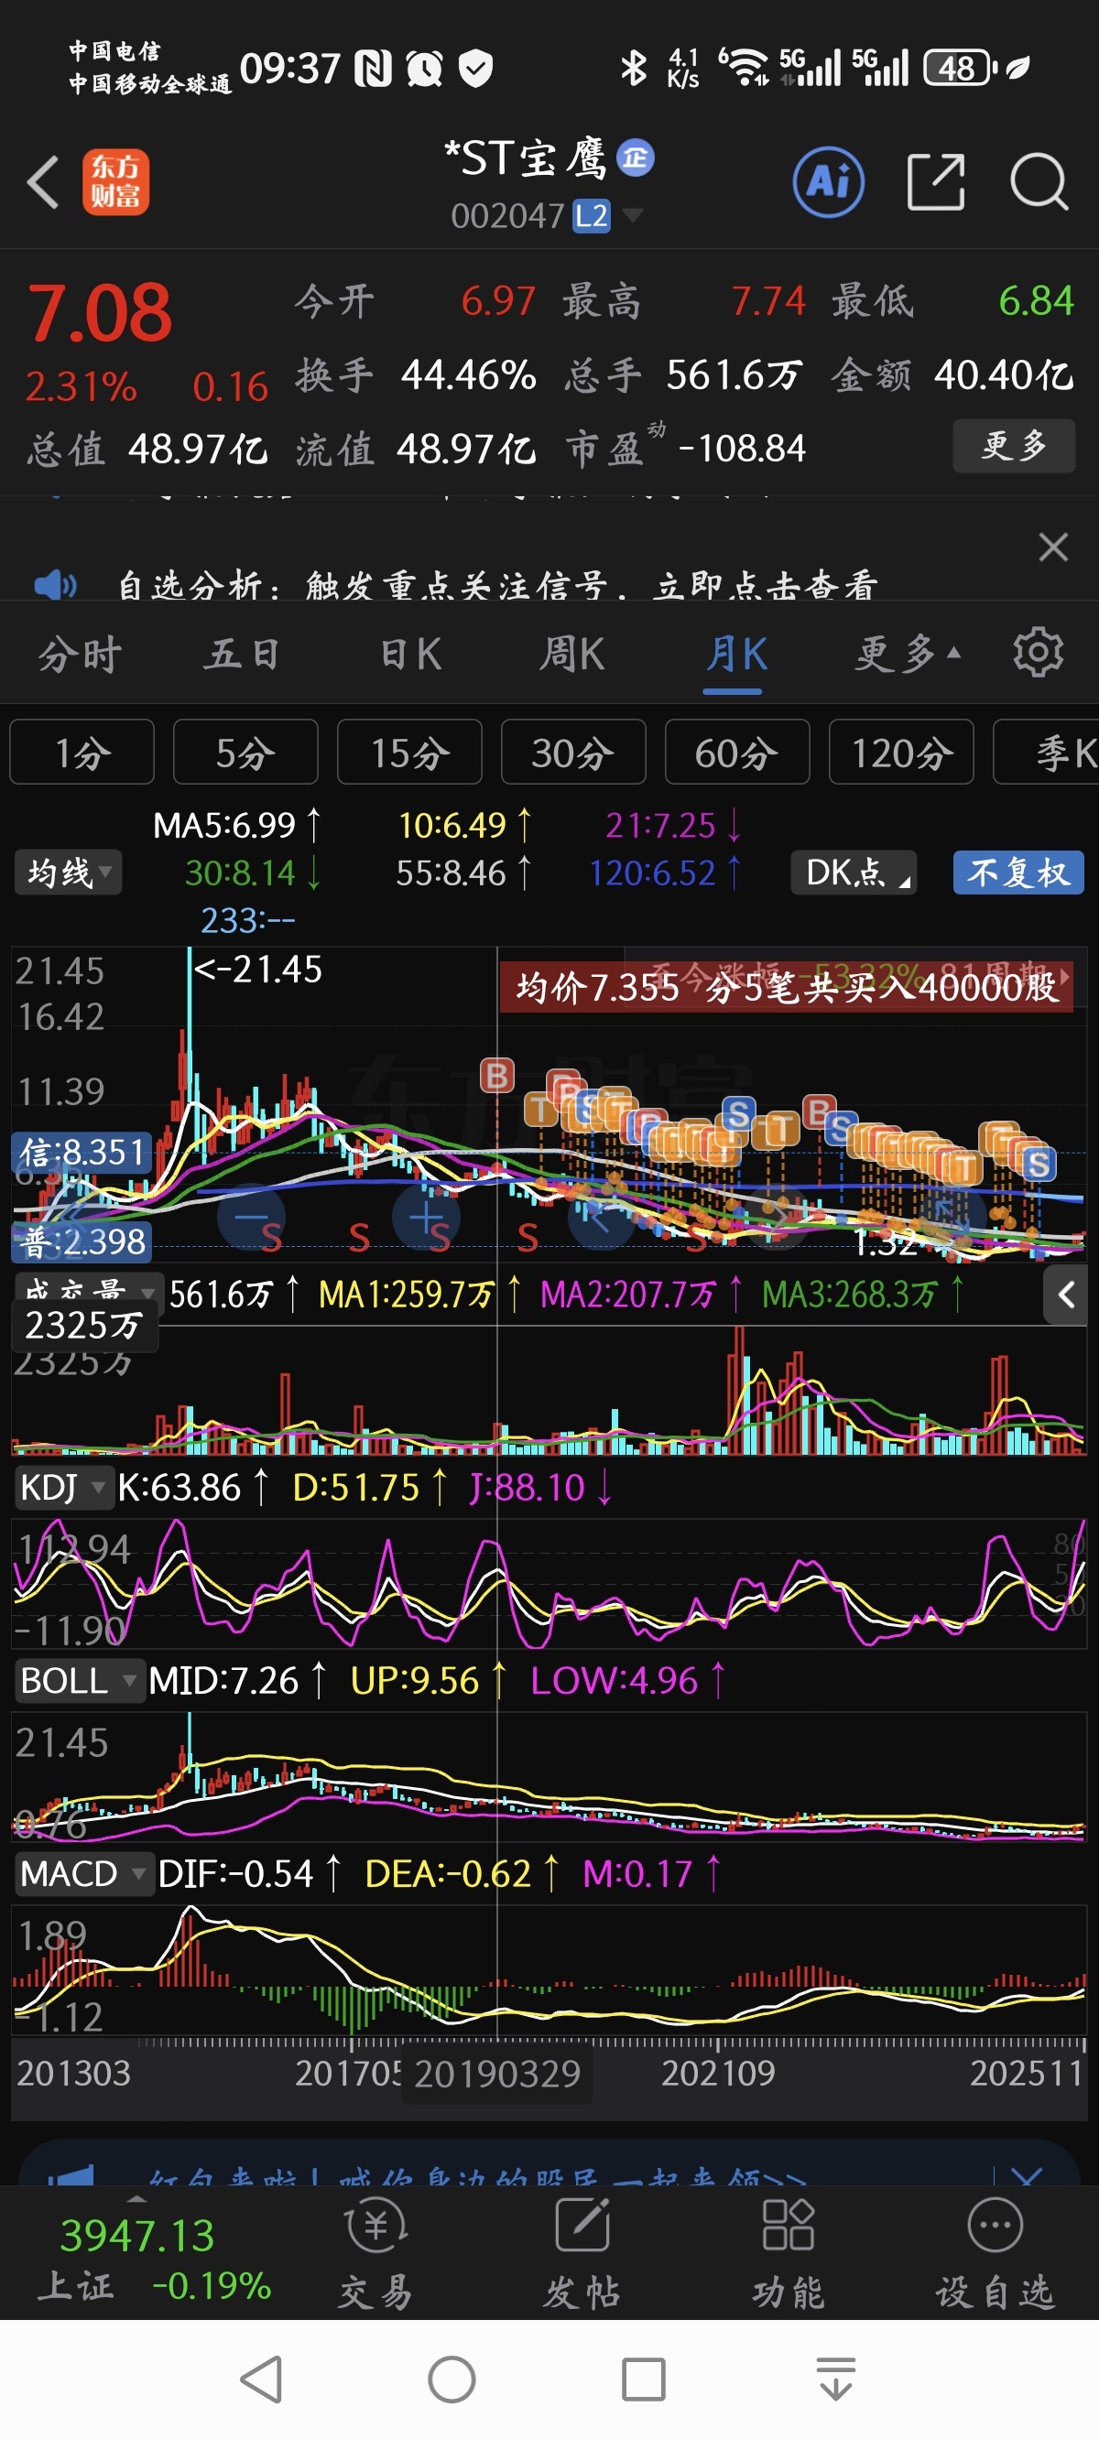This screenshot has width=1099, height=2439.
Task: Switch to the 分时 chart tab
Action: (x=80, y=655)
